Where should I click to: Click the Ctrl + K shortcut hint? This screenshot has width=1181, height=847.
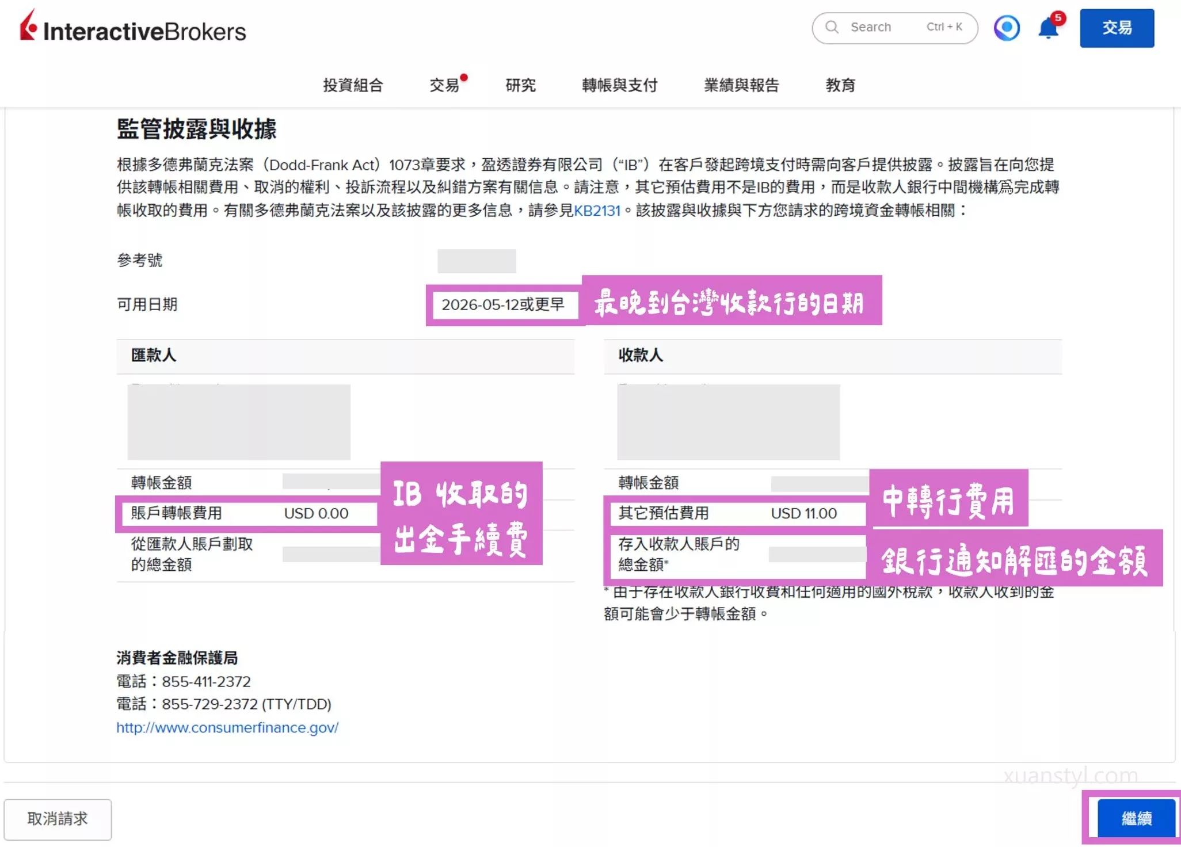pos(944,27)
